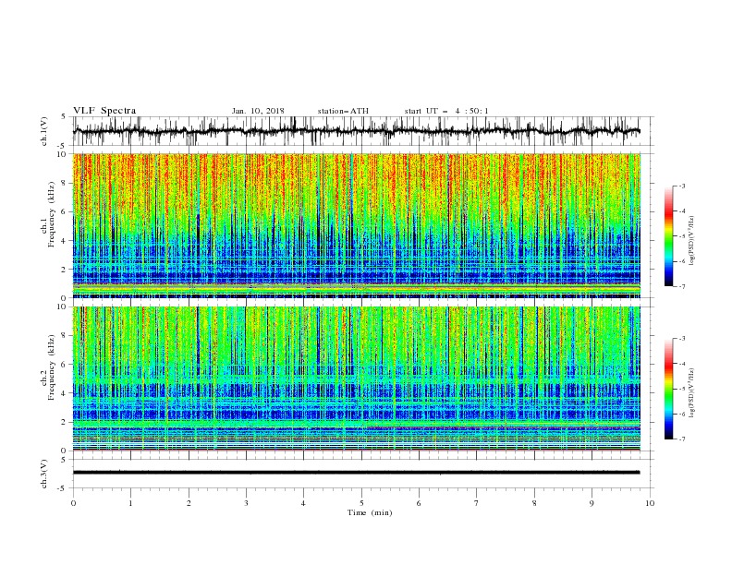Click the log(PSD) label beside ch.1 colorbar
732x565 pixels.
click(x=693, y=241)
